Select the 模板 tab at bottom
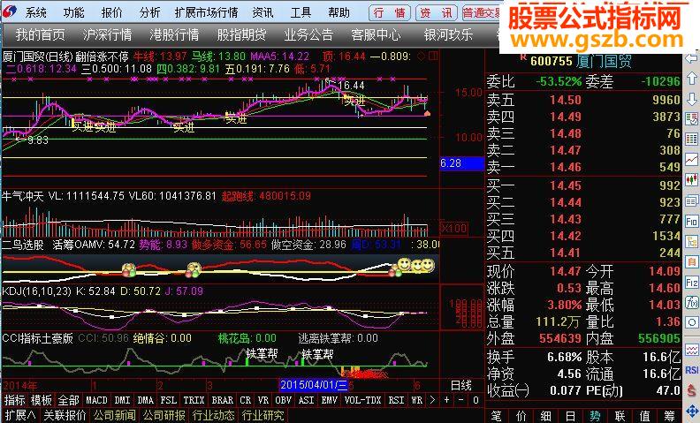 41,400
